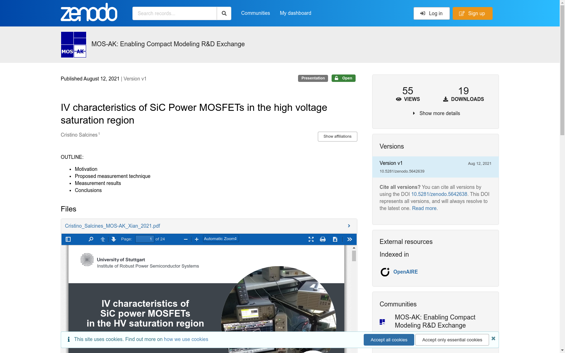Click the Sign up button
Viewport: 565px width, 353px height.
point(472,13)
